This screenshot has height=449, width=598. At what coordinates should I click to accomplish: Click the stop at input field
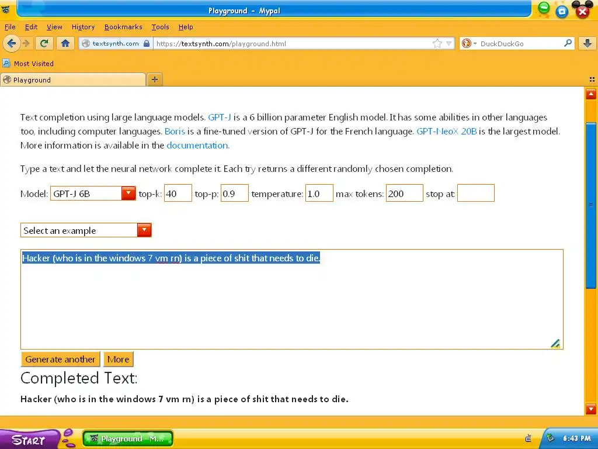(x=475, y=194)
